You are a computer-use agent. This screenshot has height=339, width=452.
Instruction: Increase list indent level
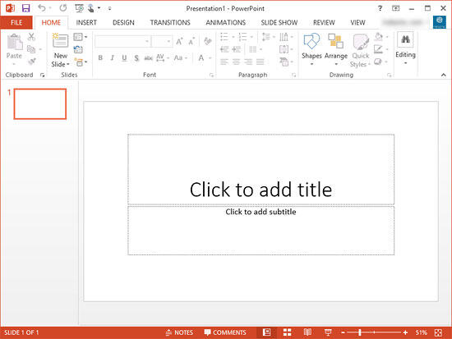pyautogui.click(x=237, y=49)
